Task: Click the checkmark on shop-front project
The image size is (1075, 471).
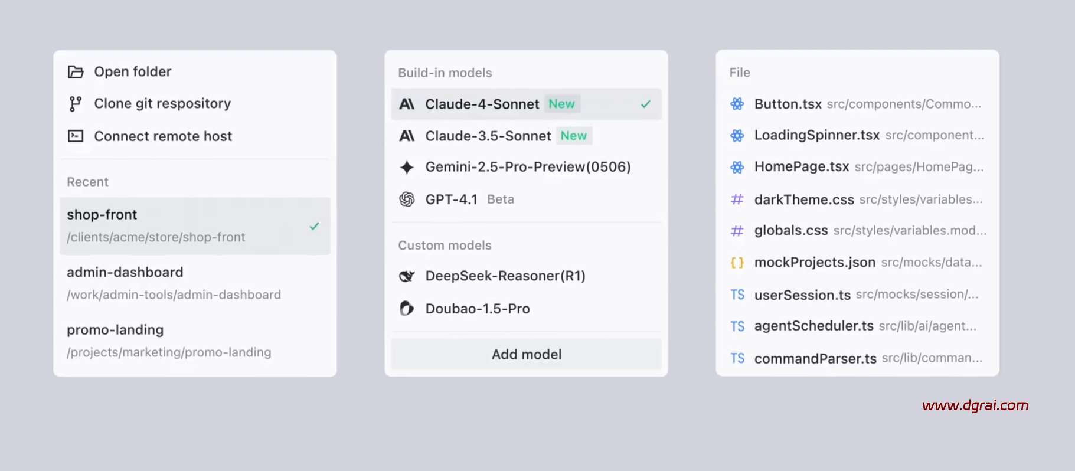Action: (314, 226)
